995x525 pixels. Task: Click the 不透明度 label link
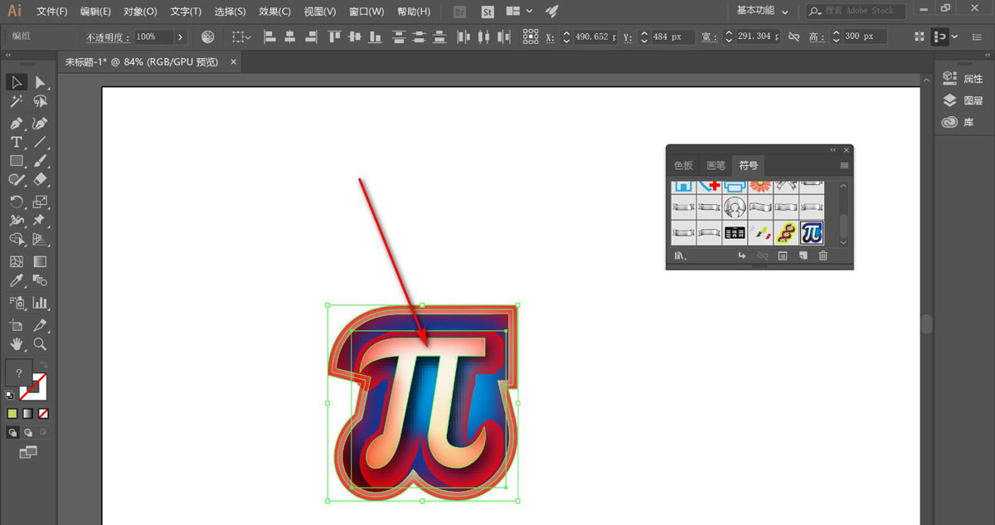click(108, 37)
